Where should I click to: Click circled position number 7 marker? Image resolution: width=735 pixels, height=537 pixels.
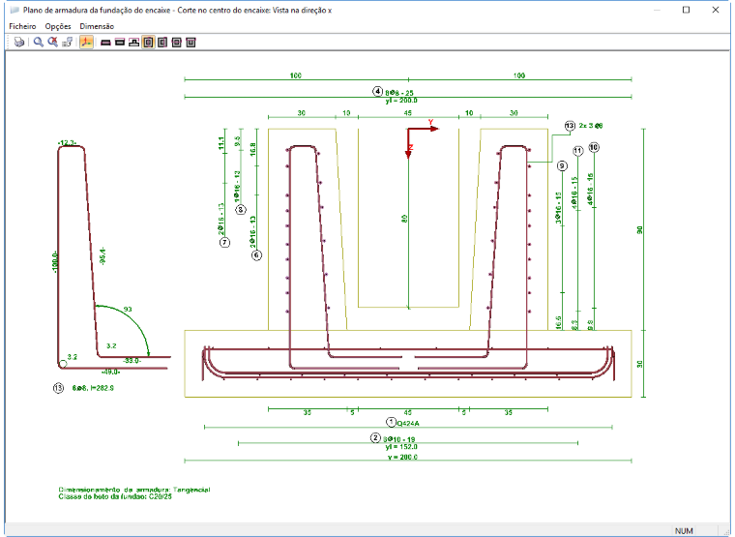click(224, 243)
